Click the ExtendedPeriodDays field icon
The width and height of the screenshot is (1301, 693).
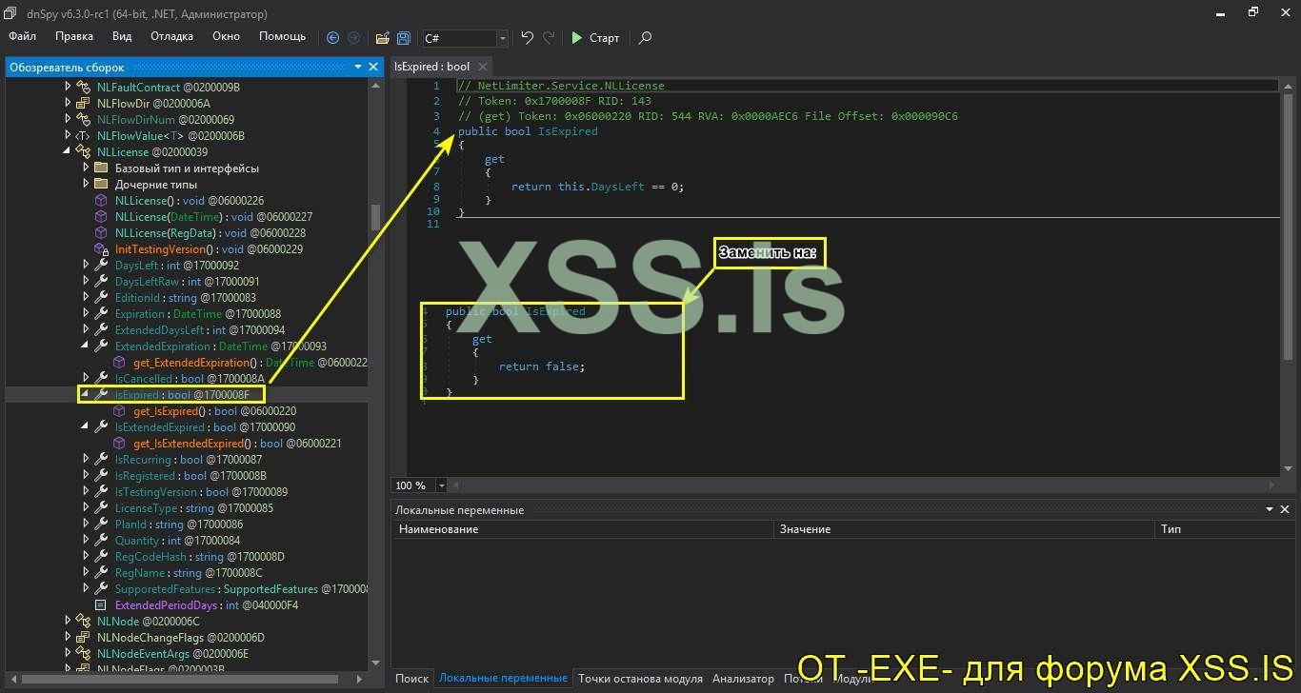click(x=101, y=604)
